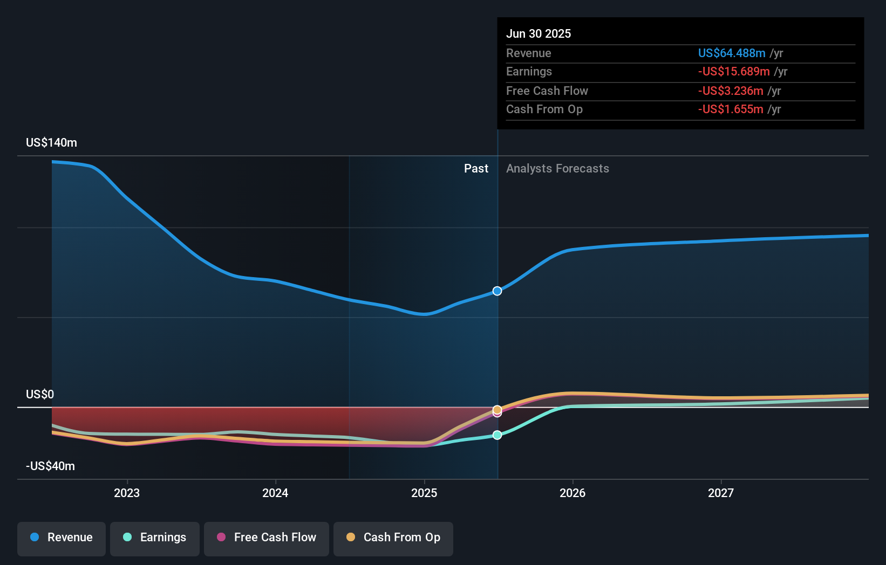Click the US$64.488m revenue value
Viewport: 886px width, 565px height.
pos(732,53)
